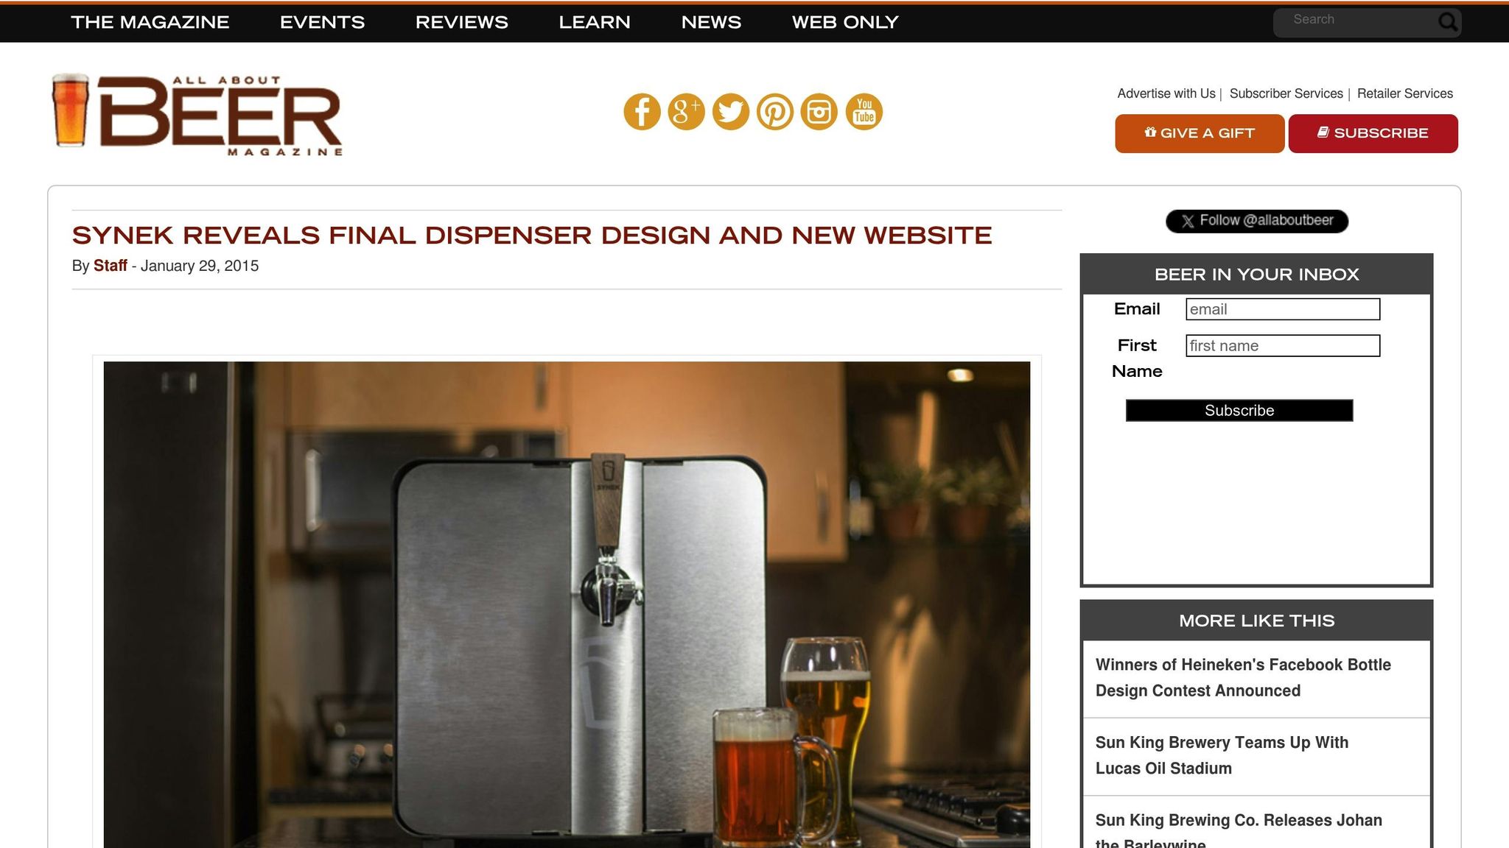Open the YouTube social icon
Screen dimensions: 1509x848
(864, 112)
